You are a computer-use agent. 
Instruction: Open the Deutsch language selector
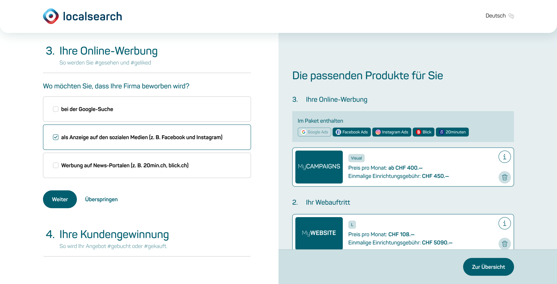500,16
